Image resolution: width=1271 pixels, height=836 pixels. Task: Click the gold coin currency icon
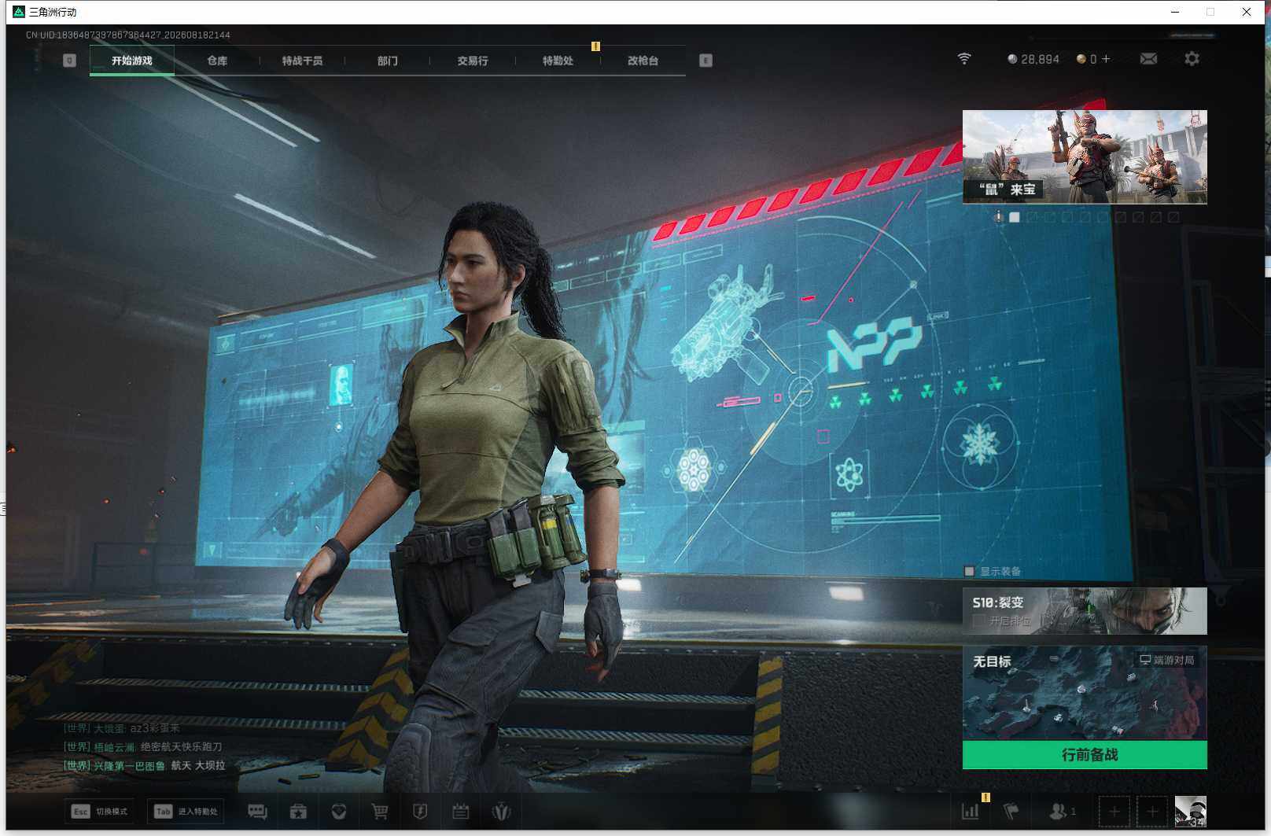(1081, 59)
